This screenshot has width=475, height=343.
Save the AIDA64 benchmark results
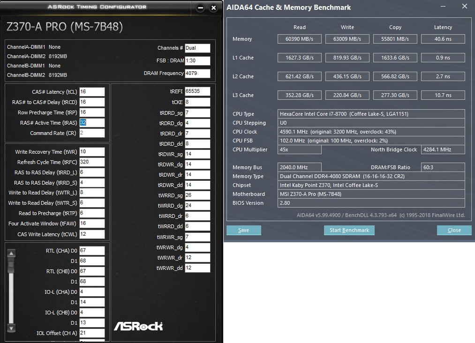[x=243, y=230]
